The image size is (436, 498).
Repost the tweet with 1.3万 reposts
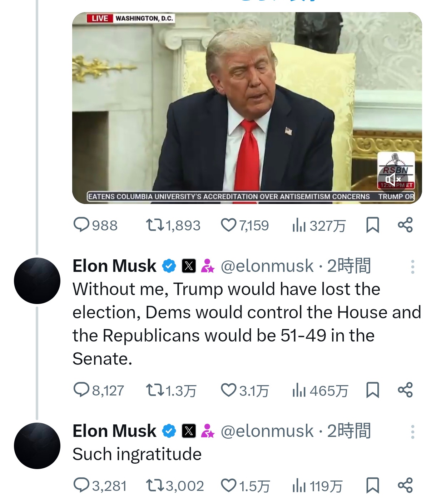pyautogui.click(x=155, y=390)
